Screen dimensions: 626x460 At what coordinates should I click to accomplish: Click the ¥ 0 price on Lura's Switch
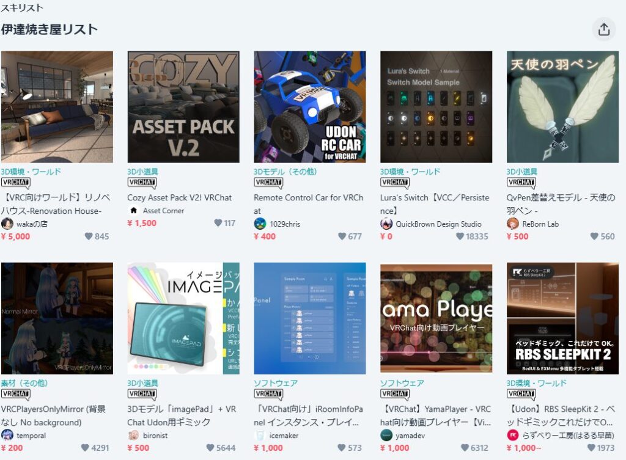pyautogui.click(x=386, y=236)
